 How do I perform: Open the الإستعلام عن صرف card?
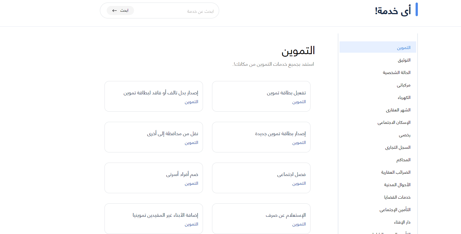[x=261, y=219]
